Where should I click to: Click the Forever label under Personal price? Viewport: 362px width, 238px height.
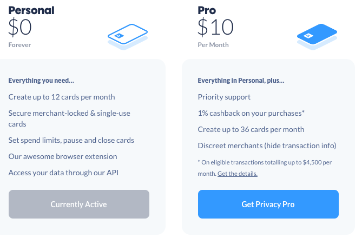click(x=19, y=45)
